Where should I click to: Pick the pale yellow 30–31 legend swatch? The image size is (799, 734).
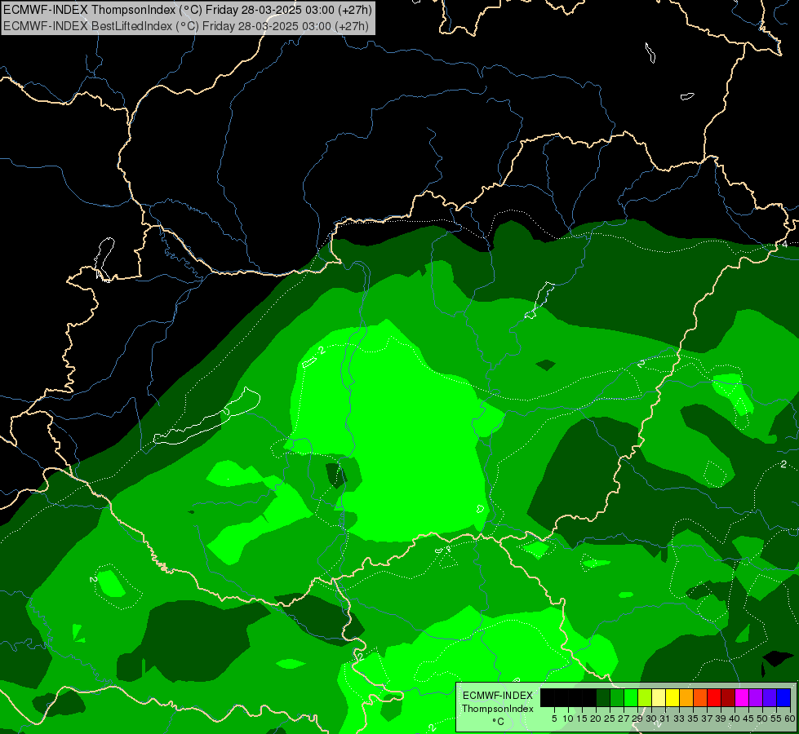coord(659,697)
